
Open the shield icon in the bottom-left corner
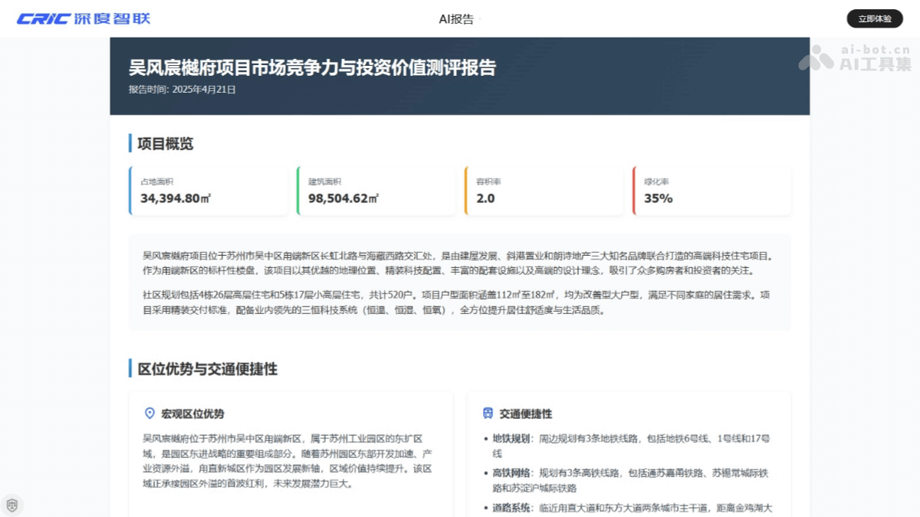[12, 504]
